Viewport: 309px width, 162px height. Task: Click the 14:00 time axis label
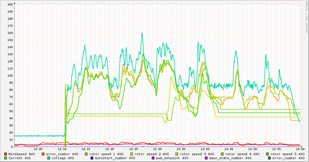point(300,149)
